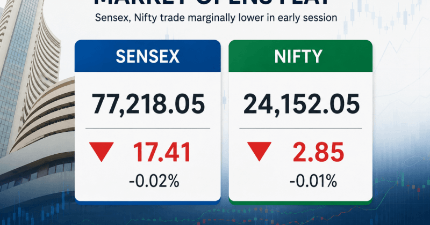Click the -0.01% percentage change
Viewport: 430px width, 225px height.
pos(313,181)
